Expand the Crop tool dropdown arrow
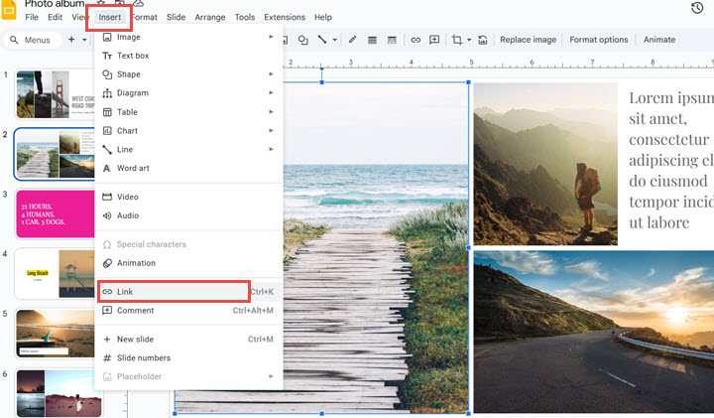This screenshot has height=418, width=714. 469,40
